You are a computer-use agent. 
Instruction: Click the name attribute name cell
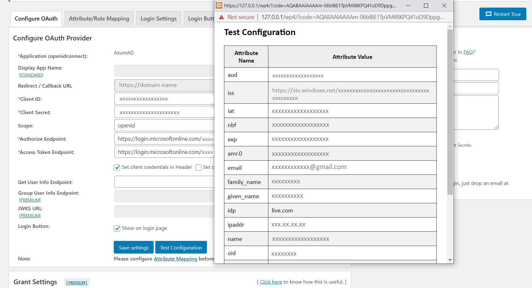pos(246,239)
